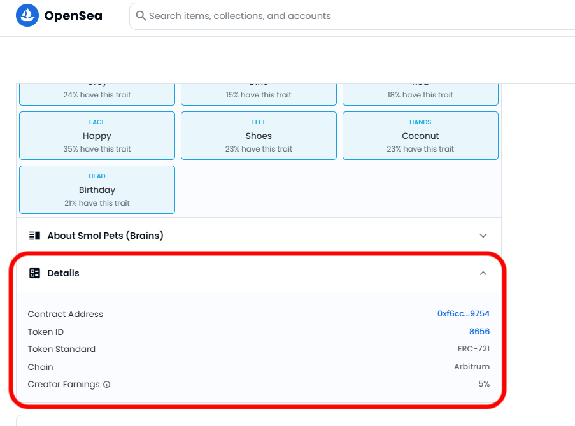Click the About Smol Pets chevron down
The width and height of the screenshot is (575, 426).
point(483,236)
